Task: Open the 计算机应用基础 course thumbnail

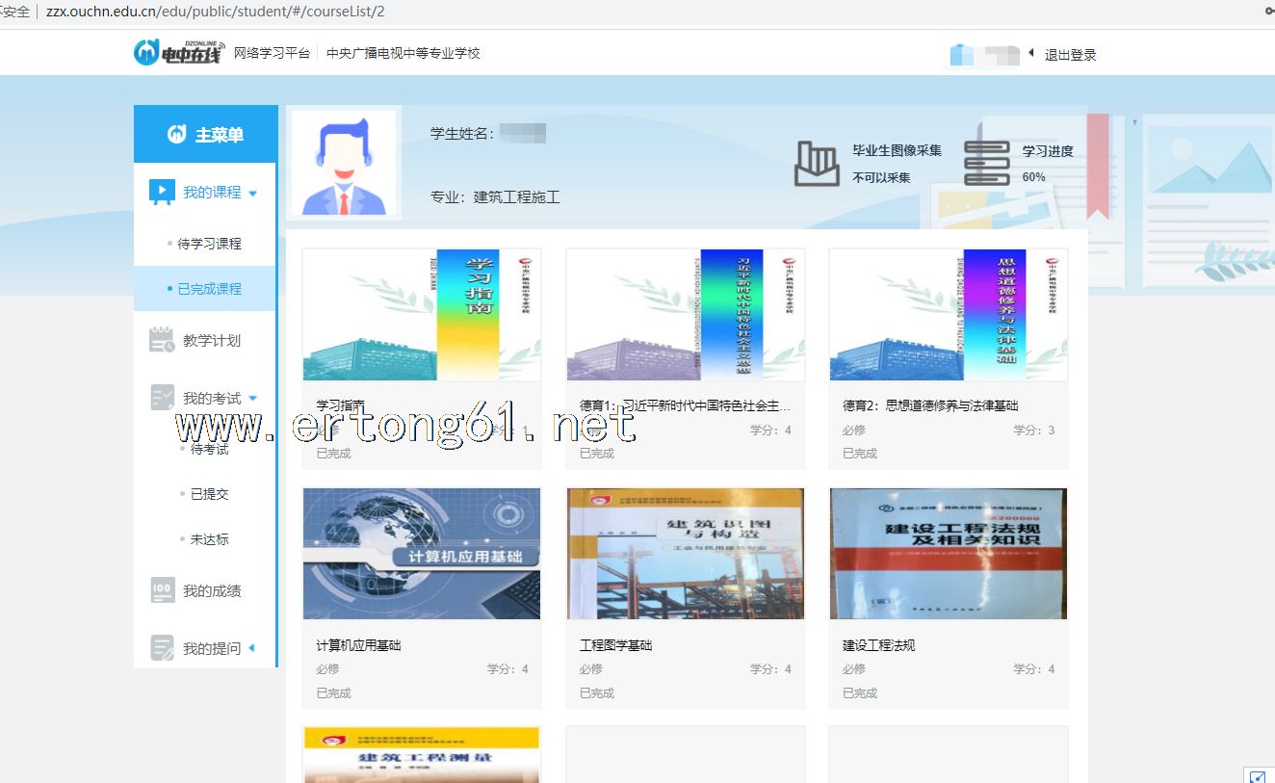Action: (x=422, y=554)
